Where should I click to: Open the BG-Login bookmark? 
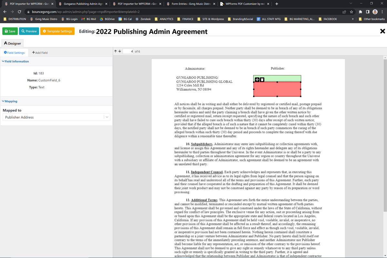69,19
